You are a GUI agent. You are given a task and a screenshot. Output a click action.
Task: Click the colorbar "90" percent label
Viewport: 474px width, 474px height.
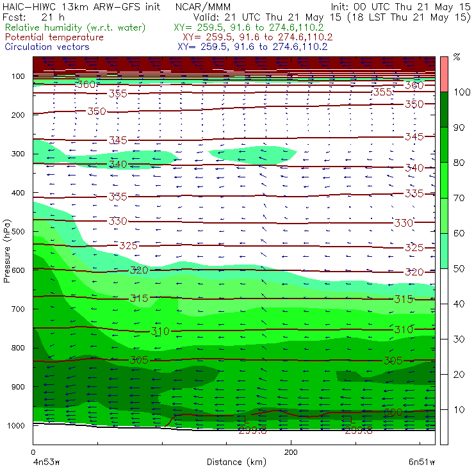(459, 127)
